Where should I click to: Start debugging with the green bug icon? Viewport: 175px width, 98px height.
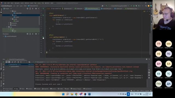coord(134,6)
